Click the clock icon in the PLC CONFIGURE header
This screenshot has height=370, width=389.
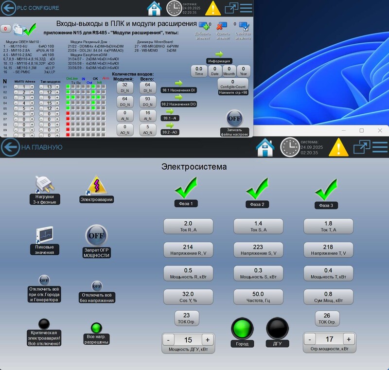174,8
